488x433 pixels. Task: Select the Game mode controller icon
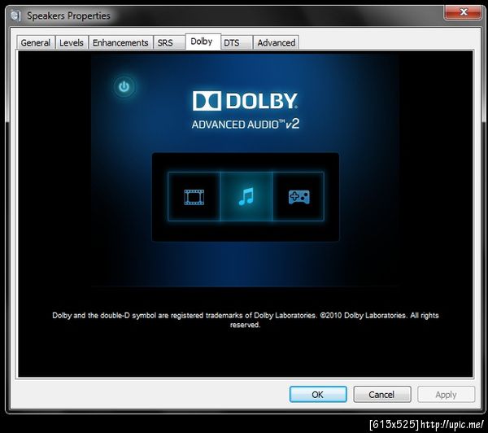click(x=298, y=197)
